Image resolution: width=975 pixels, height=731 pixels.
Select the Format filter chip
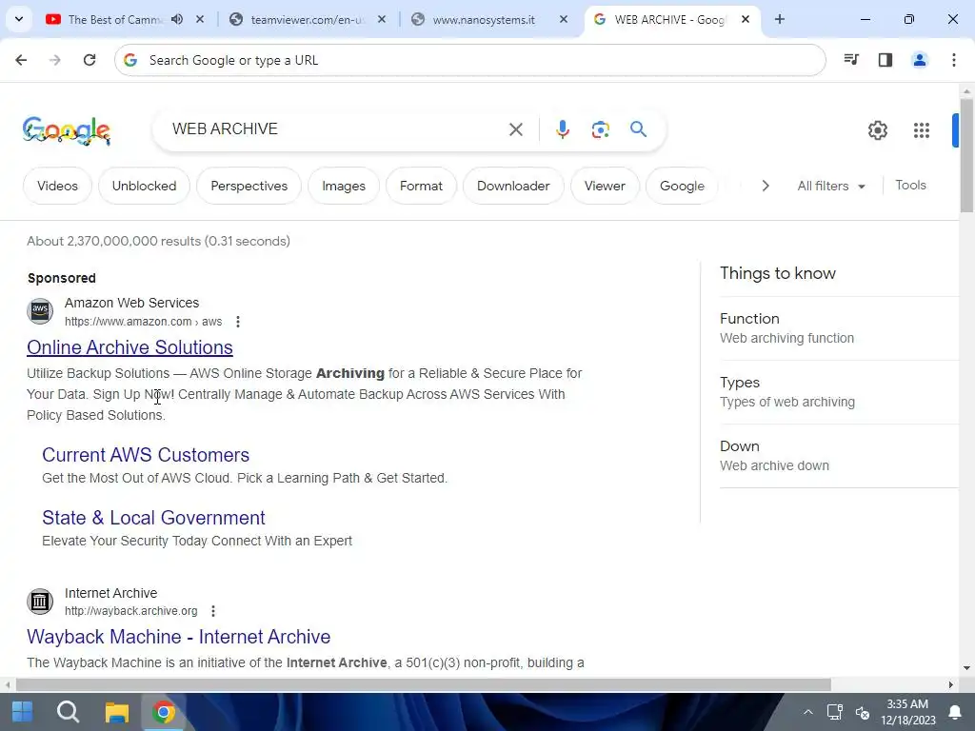click(x=421, y=186)
